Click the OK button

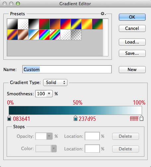(132, 17)
